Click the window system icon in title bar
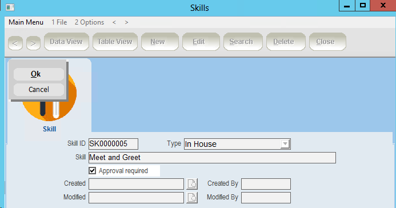This screenshot has height=208, width=396. 10,7
